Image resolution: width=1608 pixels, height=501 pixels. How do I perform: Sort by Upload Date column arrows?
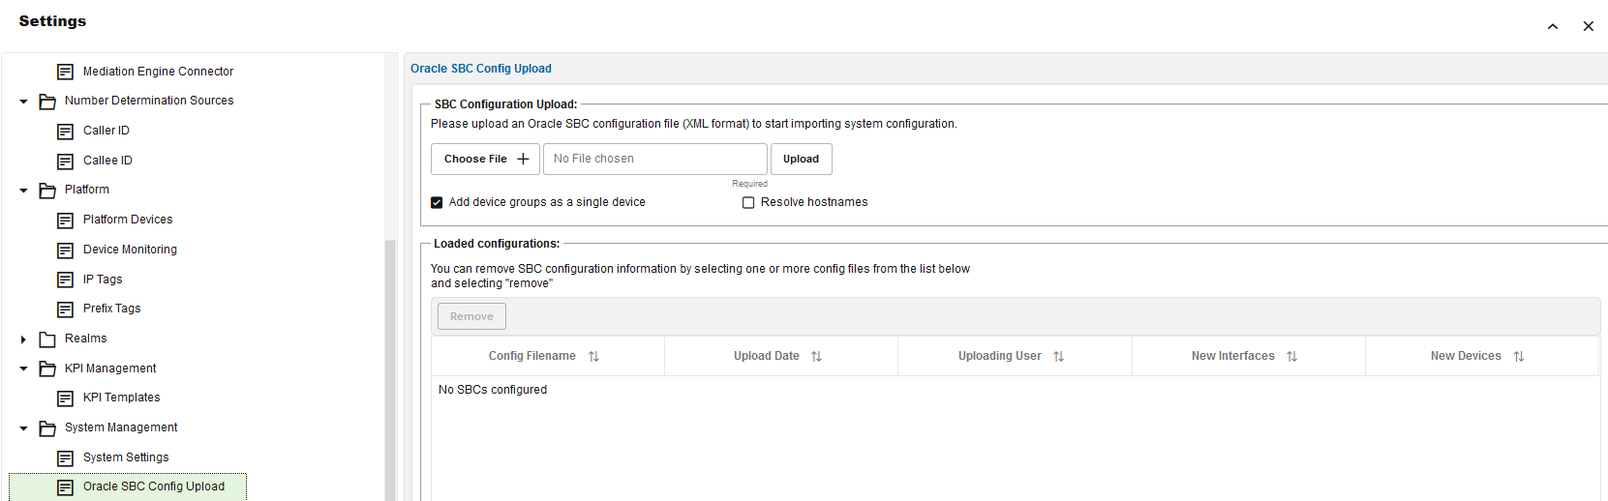point(816,357)
